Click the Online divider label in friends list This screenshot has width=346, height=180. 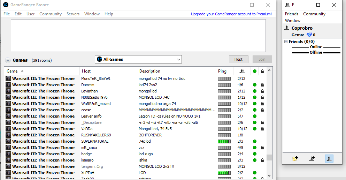316,47
